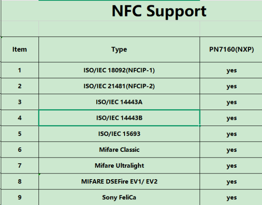This screenshot has width=262, height=205.
Task: Click the yes cell for Sony FeliCa
Action: point(231,197)
